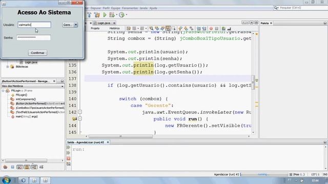The image size is (328, 184).
Task: Select the Login.java editor tab
Action: (104, 23)
